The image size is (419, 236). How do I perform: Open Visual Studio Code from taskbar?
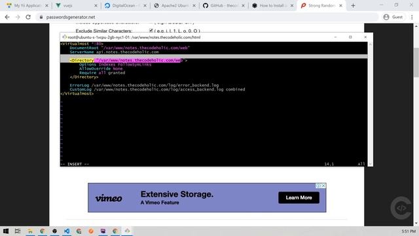[x=67, y=231]
